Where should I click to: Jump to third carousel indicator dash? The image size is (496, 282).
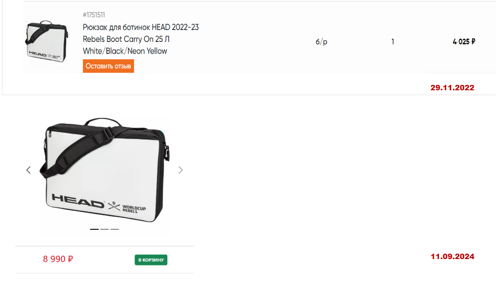tap(114, 229)
